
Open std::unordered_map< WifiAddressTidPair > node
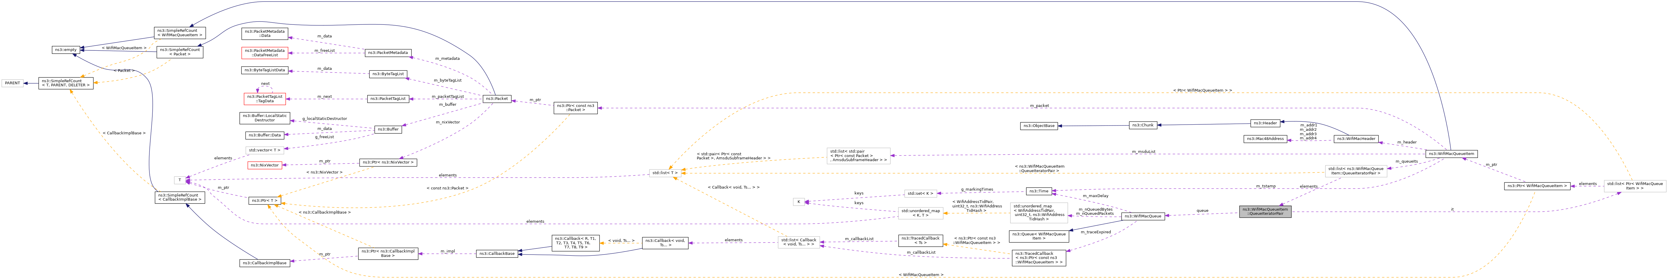click(1039, 213)
